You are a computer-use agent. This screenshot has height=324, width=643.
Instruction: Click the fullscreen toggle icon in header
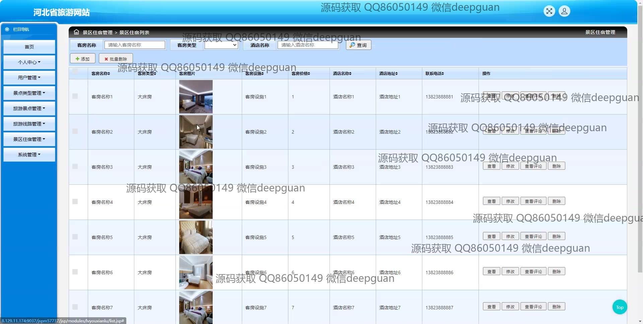(549, 11)
